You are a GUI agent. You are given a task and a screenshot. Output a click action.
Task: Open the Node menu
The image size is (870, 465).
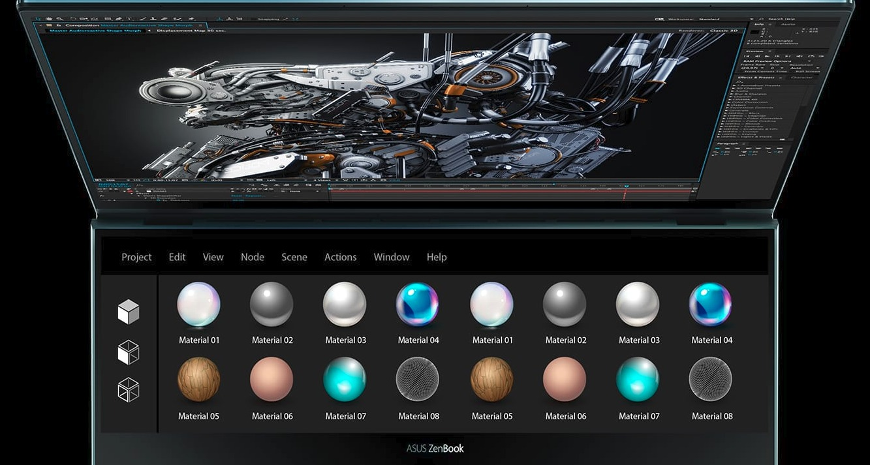point(252,257)
